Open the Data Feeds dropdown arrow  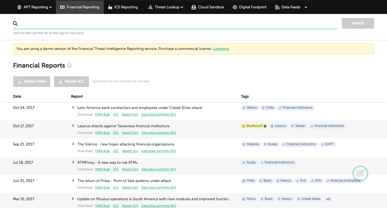(306, 7)
